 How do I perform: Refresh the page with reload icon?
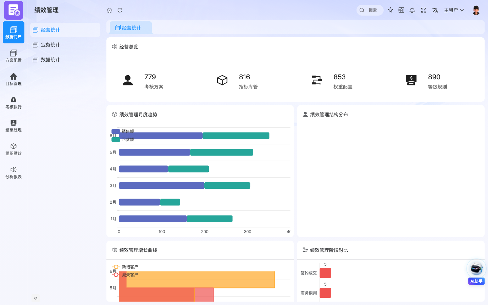[x=120, y=10]
